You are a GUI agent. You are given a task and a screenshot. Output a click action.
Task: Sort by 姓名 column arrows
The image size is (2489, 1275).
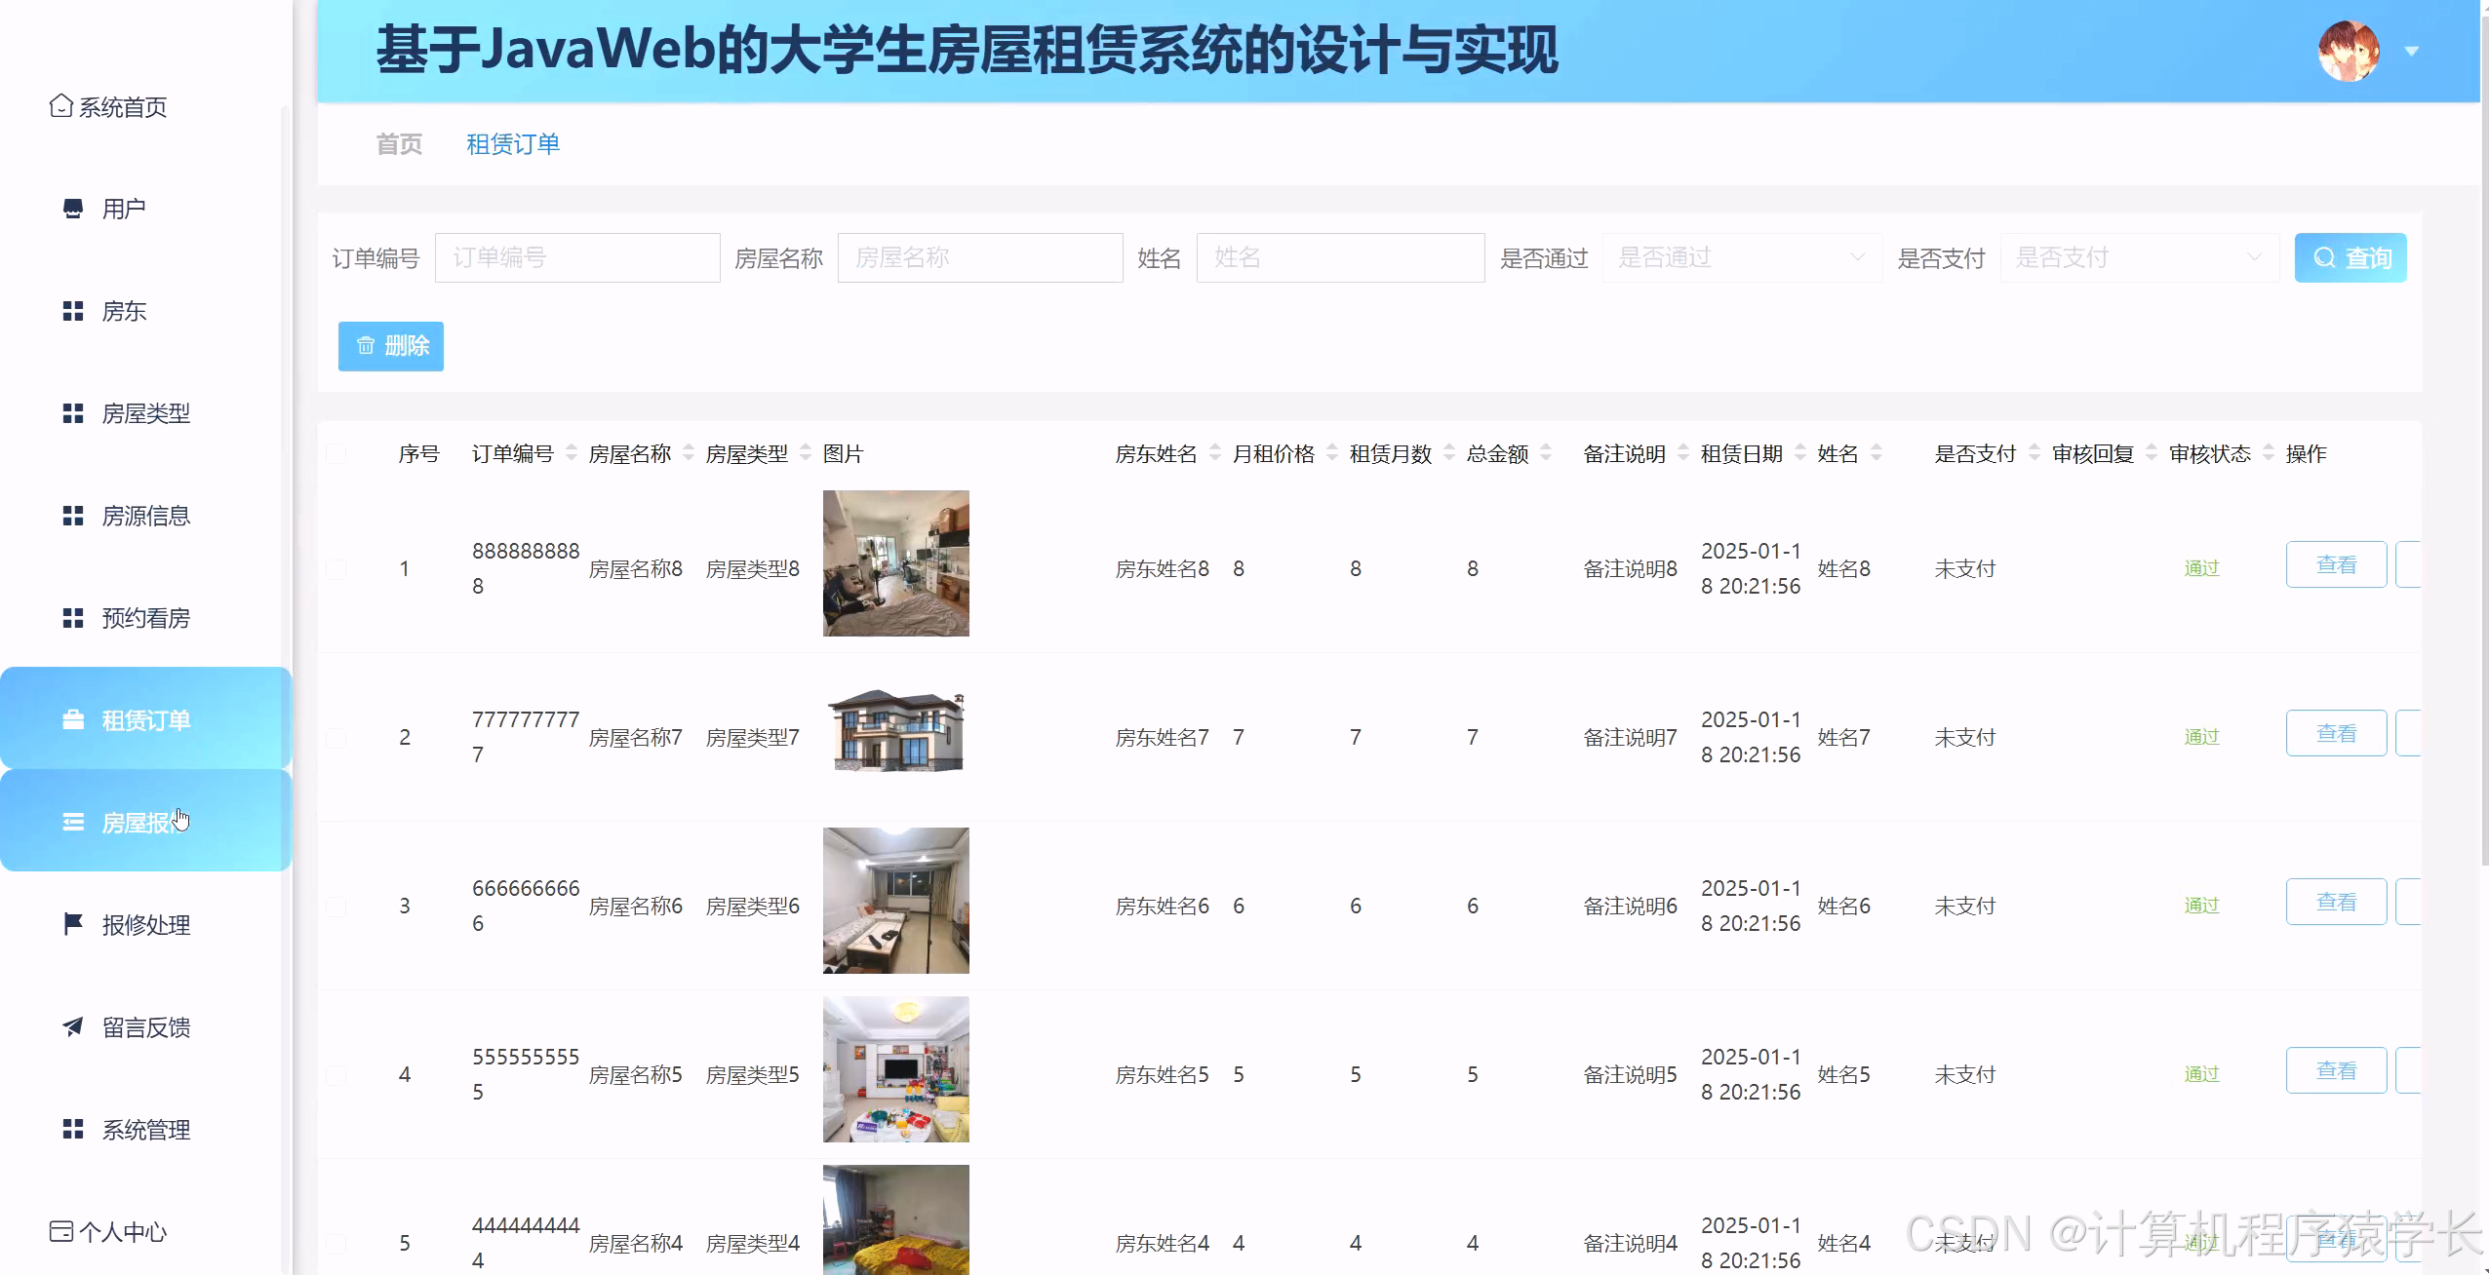pos(1877,453)
